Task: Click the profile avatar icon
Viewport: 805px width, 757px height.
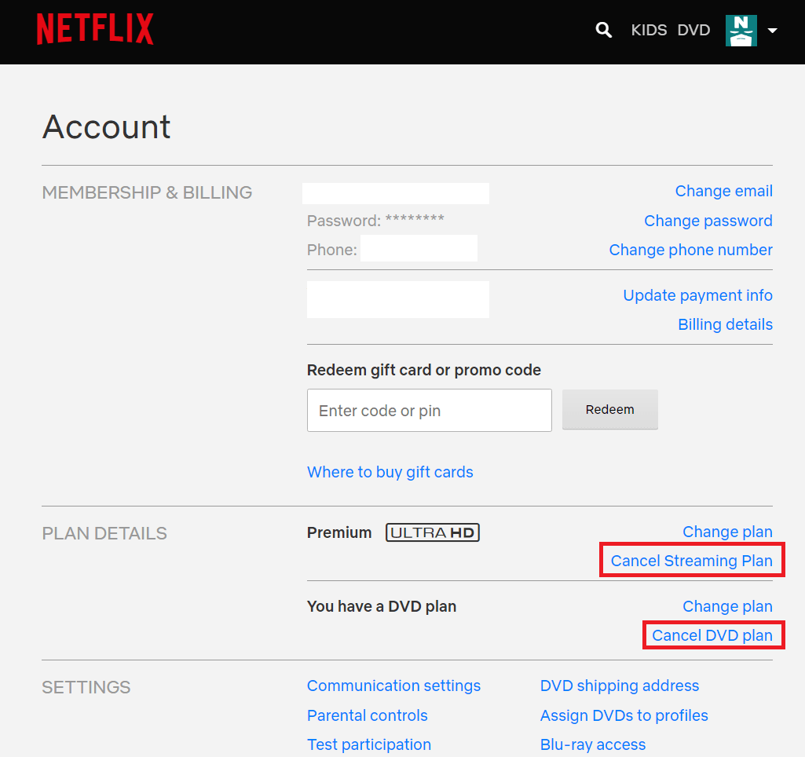Action: [741, 31]
